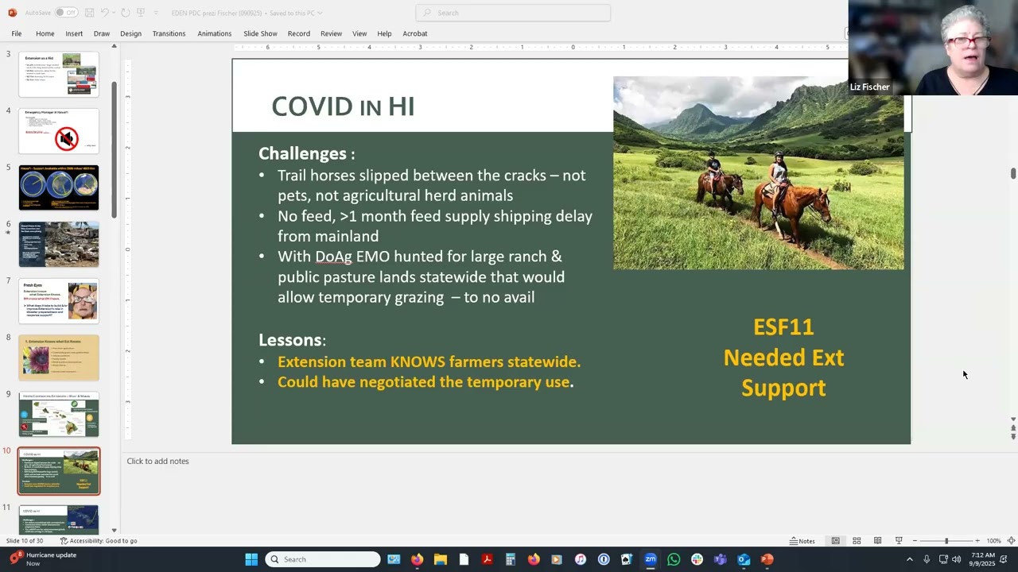Open the Animations tab

(214, 33)
